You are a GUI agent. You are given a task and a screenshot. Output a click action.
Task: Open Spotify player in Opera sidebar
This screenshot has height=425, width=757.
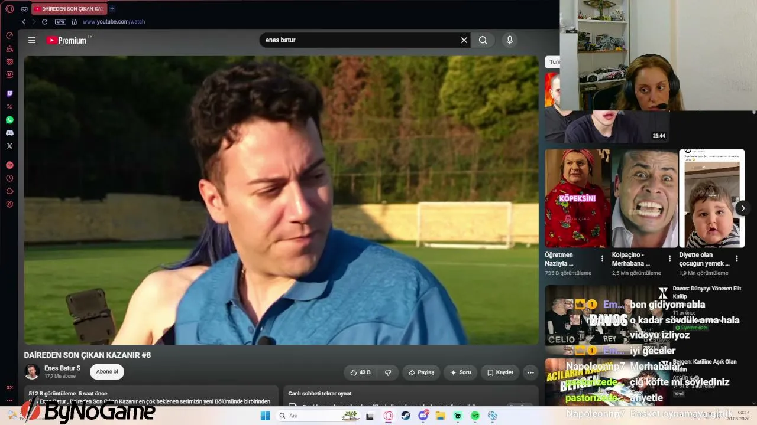point(9,165)
